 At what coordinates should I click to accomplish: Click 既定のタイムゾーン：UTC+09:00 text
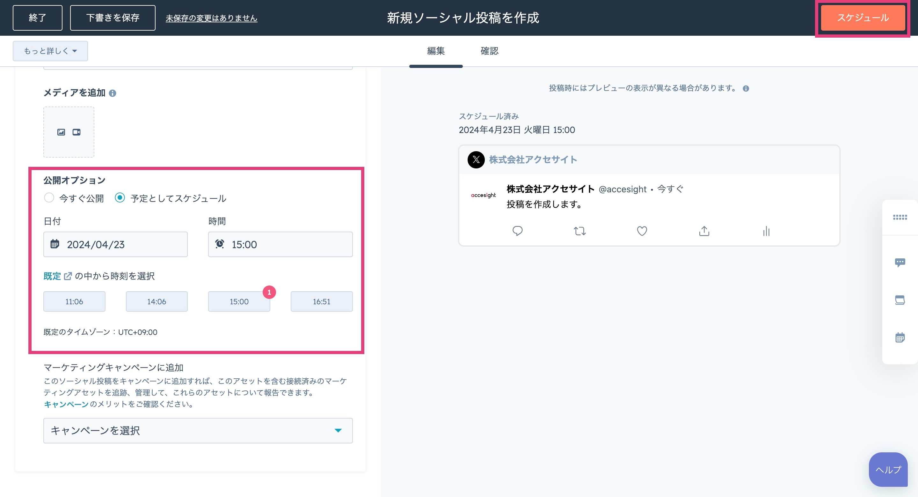[x=100, y=332]
